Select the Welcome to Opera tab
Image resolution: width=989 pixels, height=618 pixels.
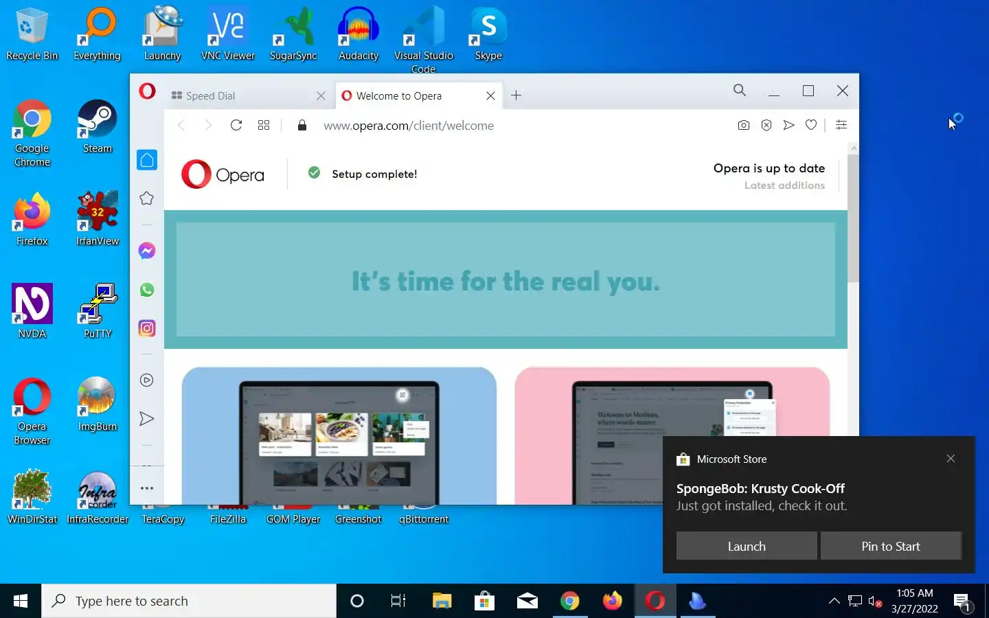pyautogui.click(x=418, y=95)
